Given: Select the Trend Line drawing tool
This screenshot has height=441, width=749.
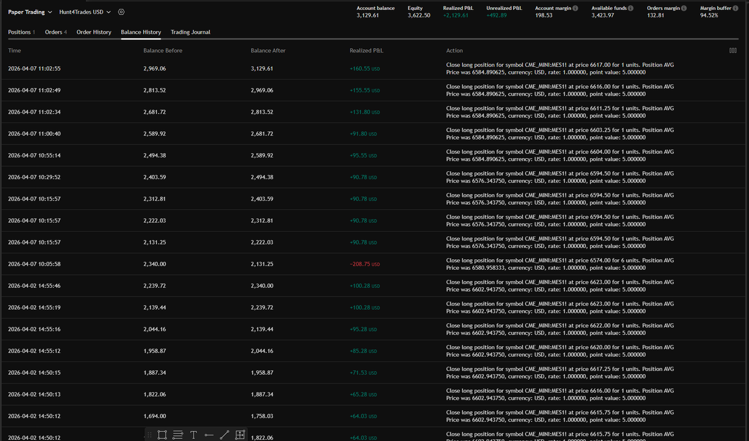Looking at the screenshot, I should click(225, 435).
